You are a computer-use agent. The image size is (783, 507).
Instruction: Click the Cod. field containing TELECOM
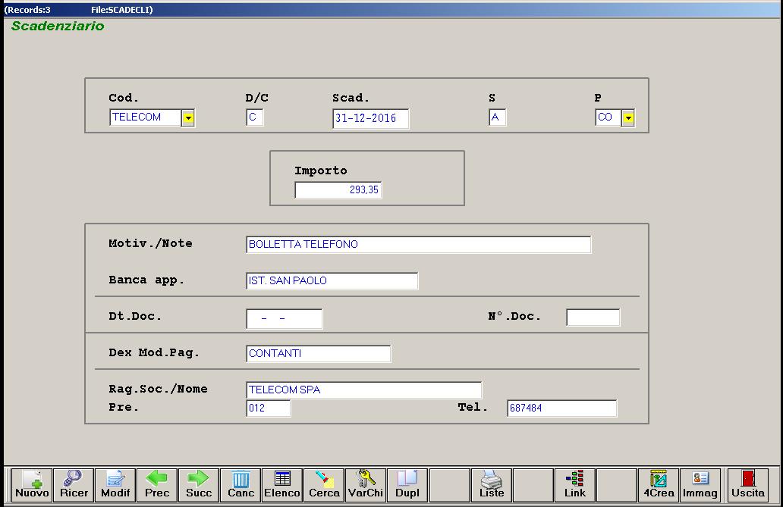145,117
